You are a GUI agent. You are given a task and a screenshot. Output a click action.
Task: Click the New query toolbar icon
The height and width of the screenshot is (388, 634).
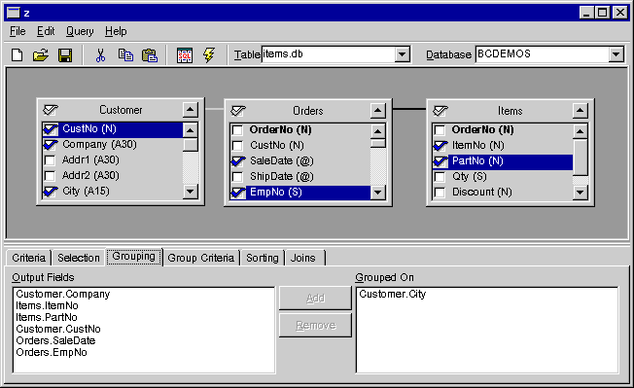17,55
